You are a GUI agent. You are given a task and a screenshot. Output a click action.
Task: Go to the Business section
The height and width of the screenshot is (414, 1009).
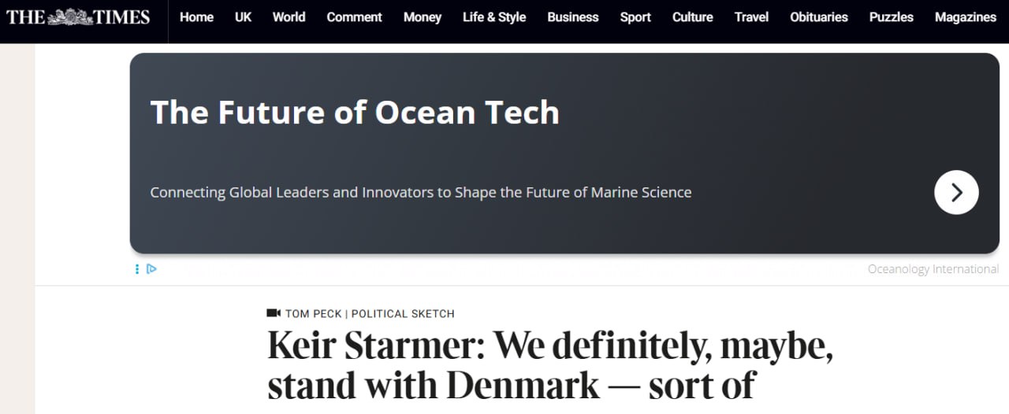pos(572,17)
